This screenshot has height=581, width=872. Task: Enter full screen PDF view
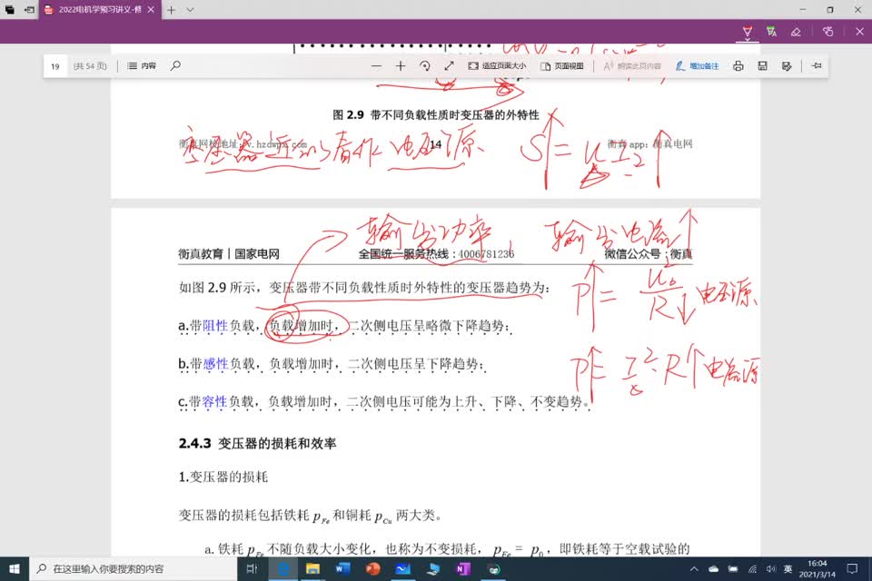(450, 66)
